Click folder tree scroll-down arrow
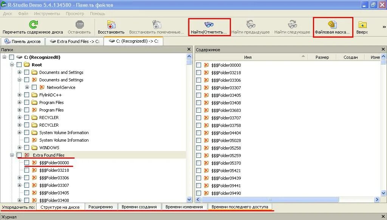 pos(189,199)
